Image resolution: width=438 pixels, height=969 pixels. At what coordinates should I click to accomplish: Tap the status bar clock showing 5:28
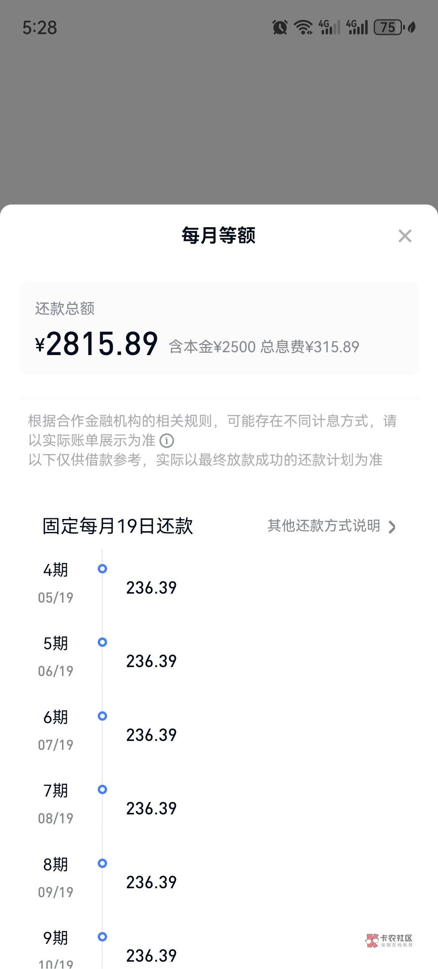pyautogui.click(x=40, y=28)
